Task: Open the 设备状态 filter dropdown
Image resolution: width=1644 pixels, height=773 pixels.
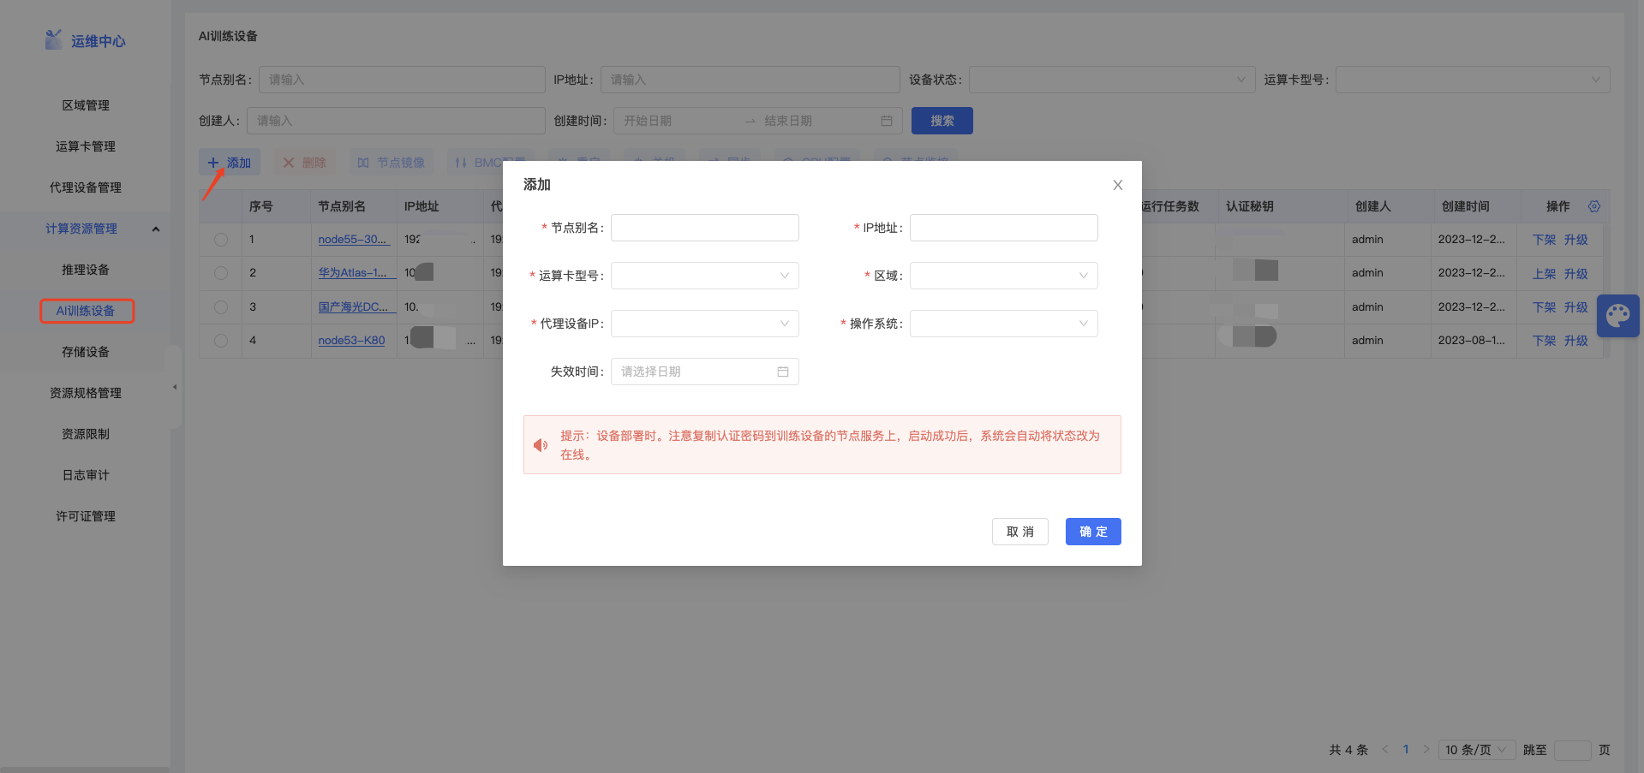Action: coord(1111,80)
